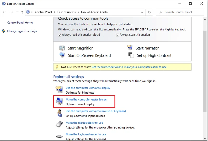Open Use computer without mouse or keyboard
208x141 pixels.
95,111
